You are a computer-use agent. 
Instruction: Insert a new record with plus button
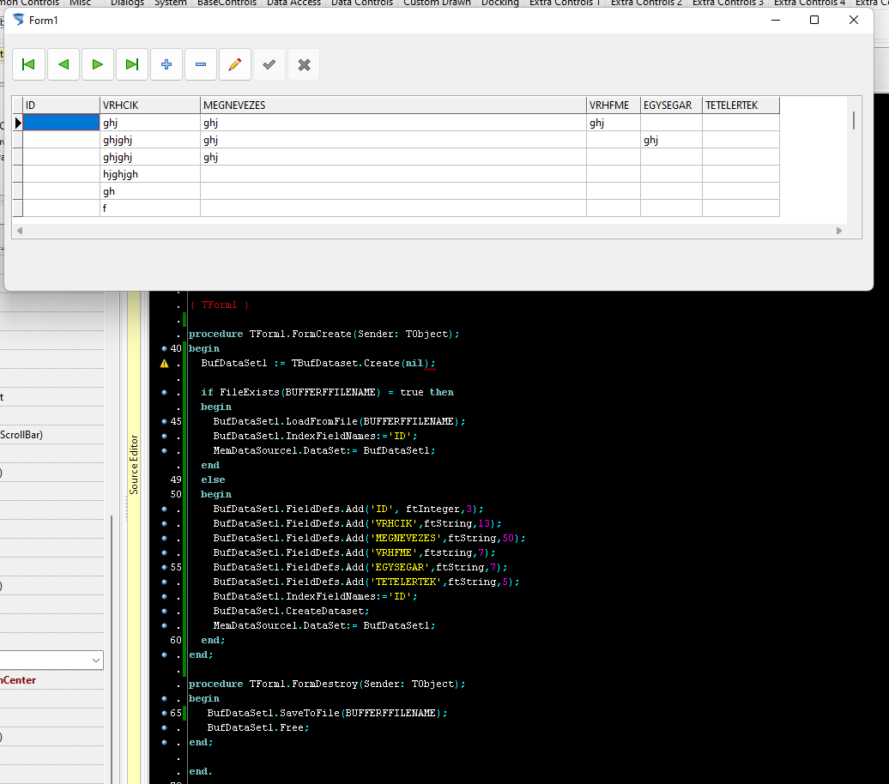(x=166, y=64)
